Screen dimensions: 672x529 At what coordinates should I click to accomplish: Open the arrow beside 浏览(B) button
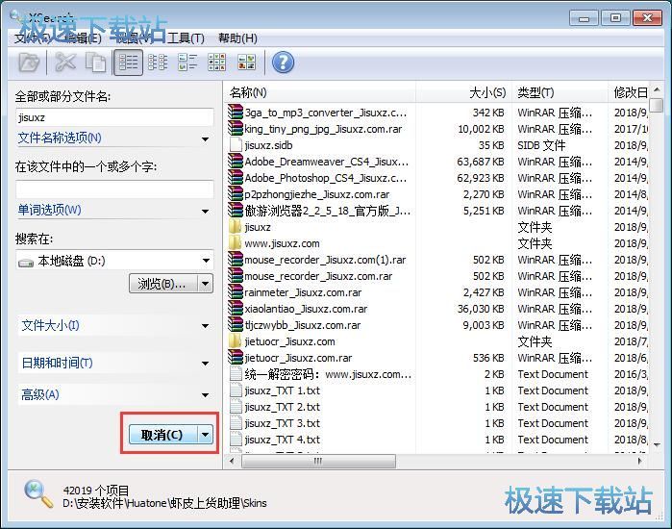click(x=206, y=284)
